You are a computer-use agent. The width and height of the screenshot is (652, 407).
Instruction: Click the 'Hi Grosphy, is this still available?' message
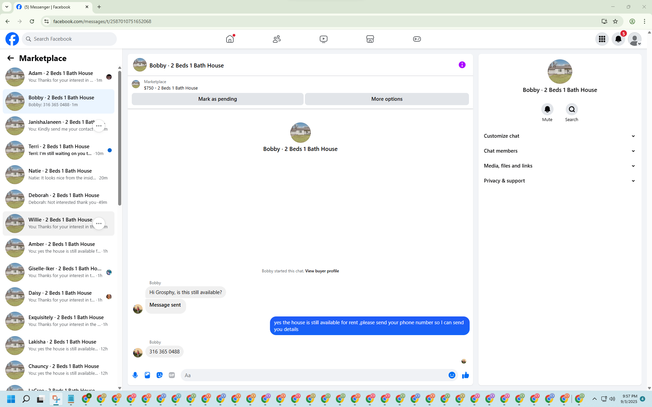coord(185,292)
